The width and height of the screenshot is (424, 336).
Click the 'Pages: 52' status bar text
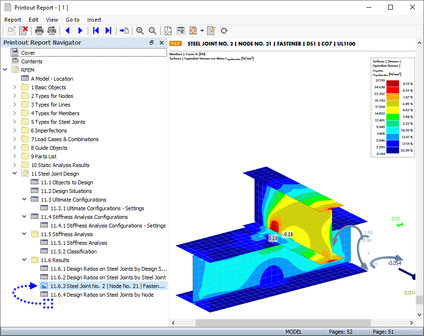[341, 332]
